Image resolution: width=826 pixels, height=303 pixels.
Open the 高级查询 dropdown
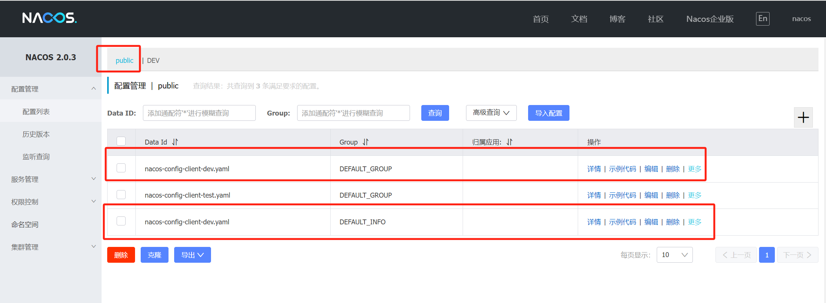tap(491, 113)
